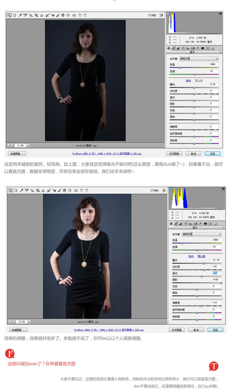Viewport: 229px width, 392px height.
Task: Click 阴影 slider handle in lower window
Action: pyautogui.click(x=221, y=283)
